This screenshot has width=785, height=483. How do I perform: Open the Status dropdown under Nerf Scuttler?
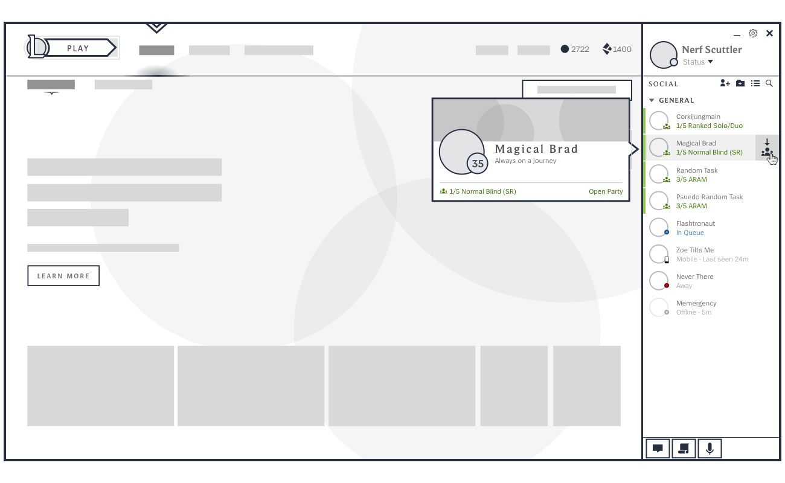(x=698, y=62)
